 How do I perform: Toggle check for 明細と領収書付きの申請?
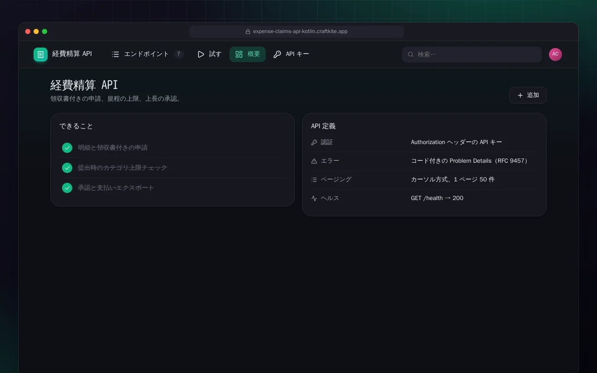click(67, 148)
